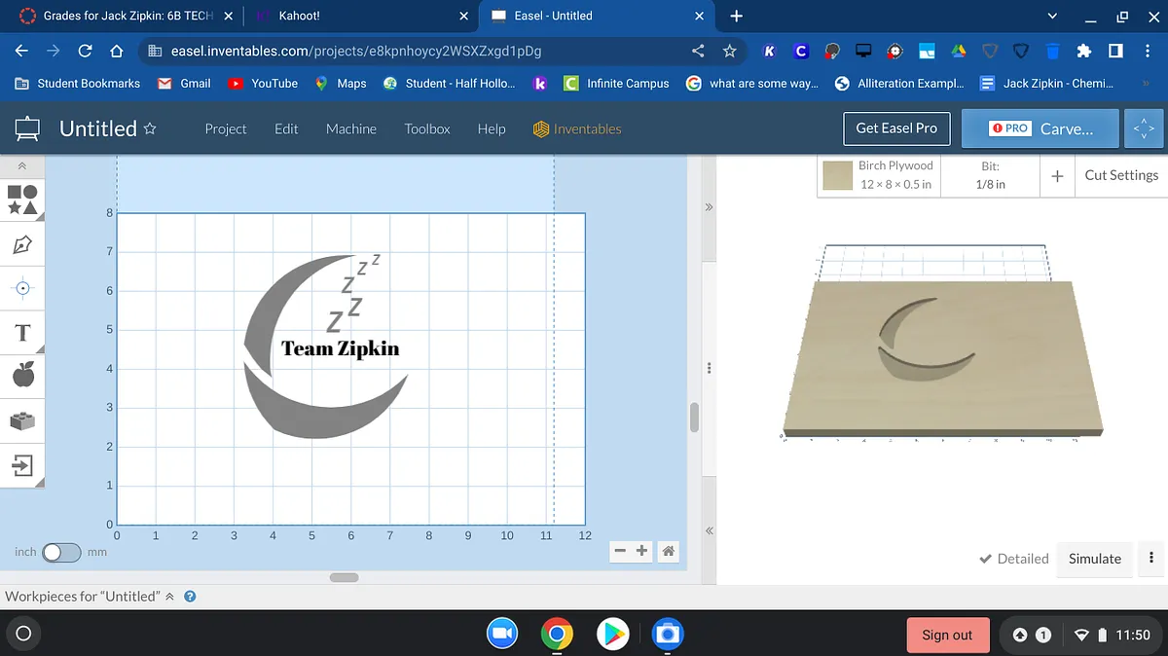The width and height of the screenshot is (1168, 656).
Task: Open the Camera app in the shelf
Action: pos(667,635)
